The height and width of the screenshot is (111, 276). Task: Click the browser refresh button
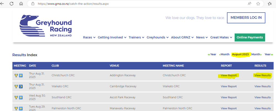tap(12, 4)
